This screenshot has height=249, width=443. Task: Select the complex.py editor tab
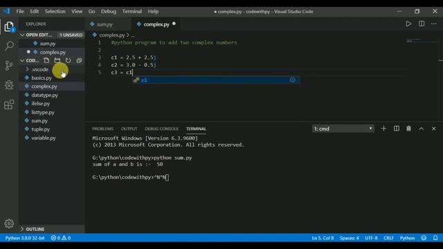156,24
